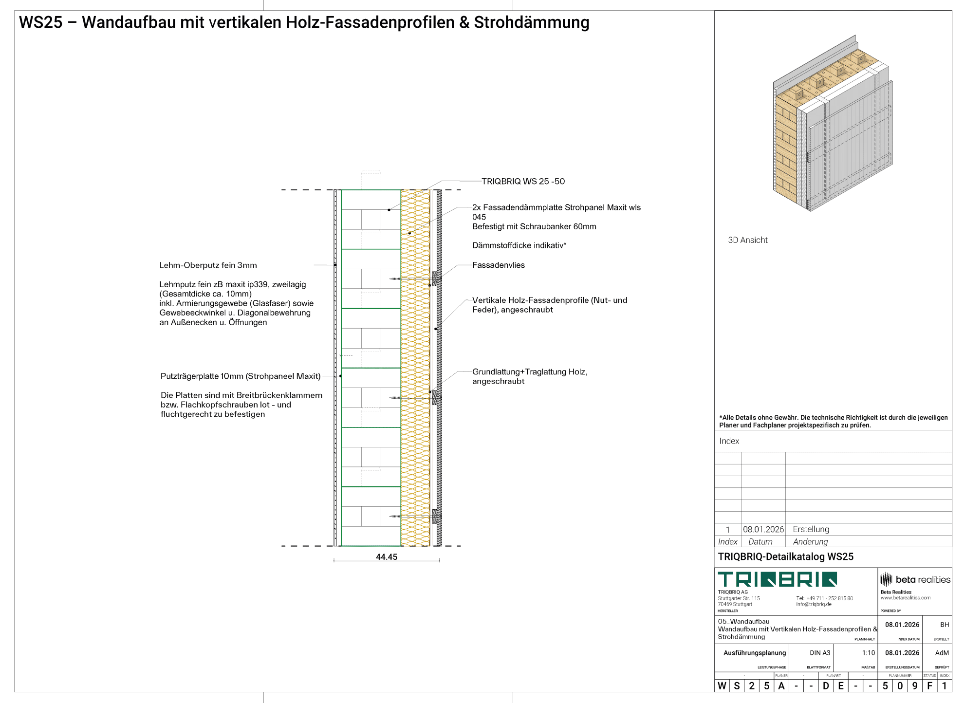The image size is (964, 703).
Task: Select the '05_Wandaufbau' plan content line
Action: pyautogui.click(x=743, y=621)
